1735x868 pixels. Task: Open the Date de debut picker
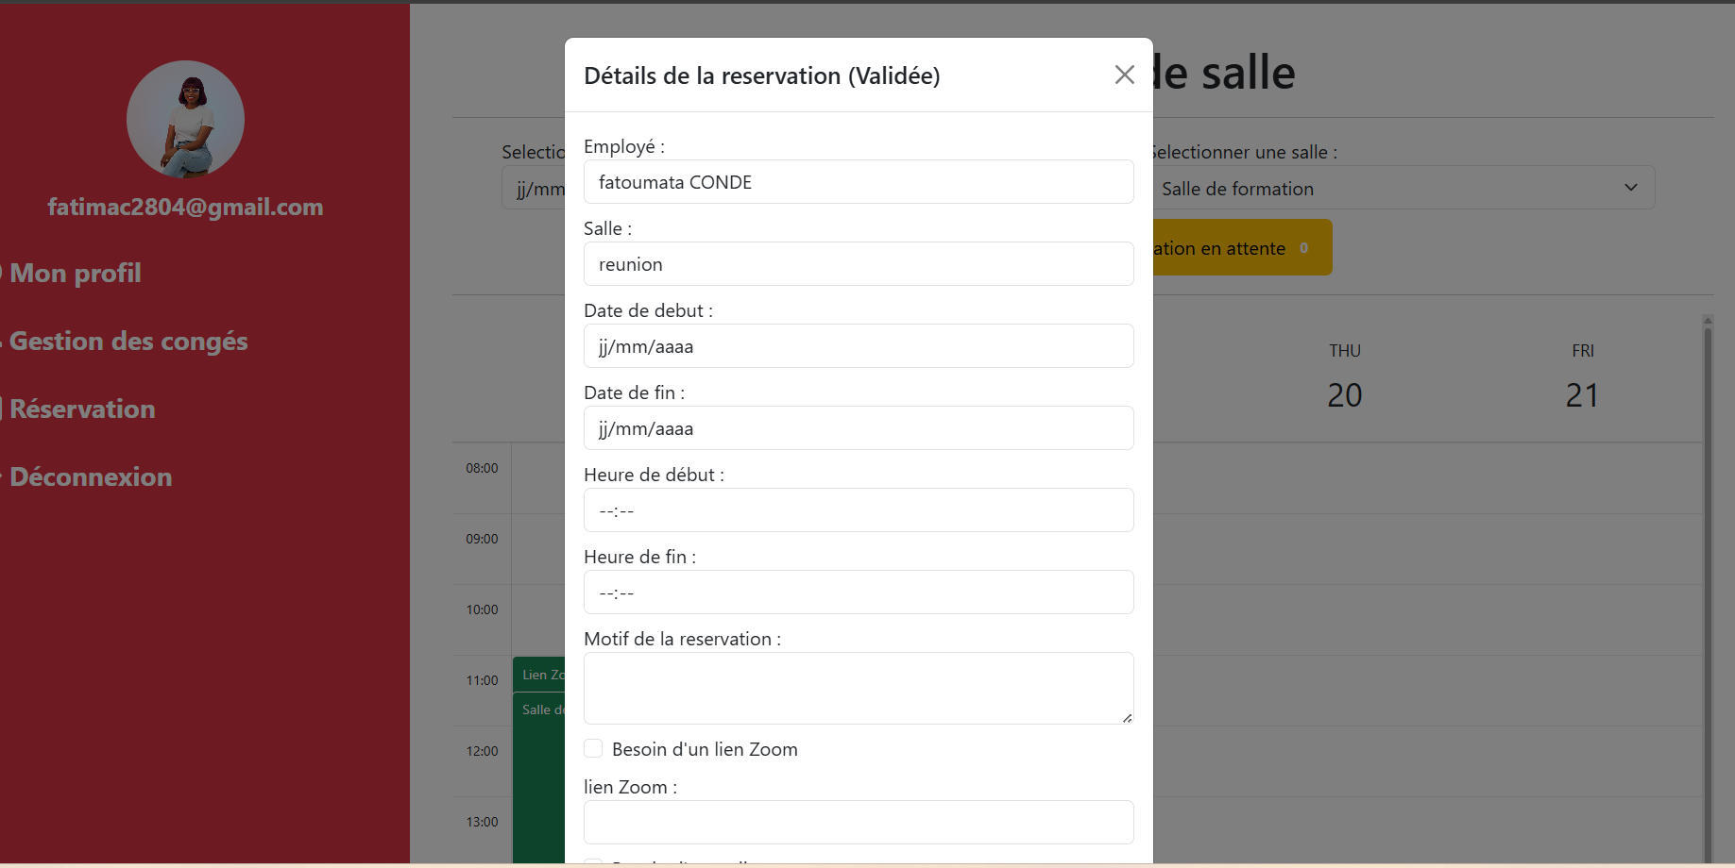[859, 345]
